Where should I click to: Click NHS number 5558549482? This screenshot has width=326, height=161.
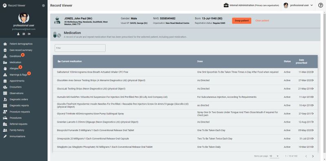click(167, 18)
